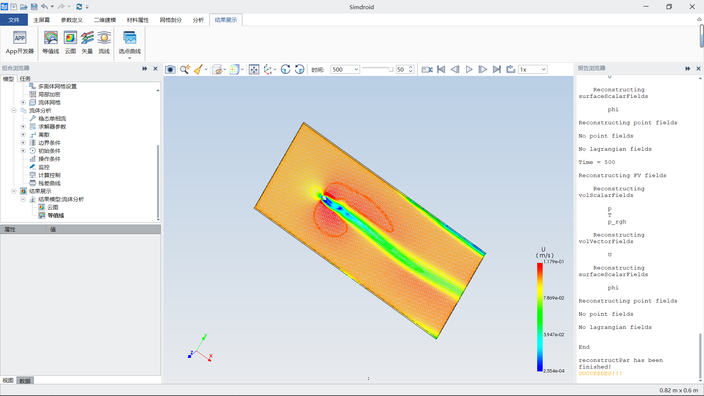Screen dimensions: 704x396
Task: Open the mesh grid display dropdown arrow
Action: [242, 69]
